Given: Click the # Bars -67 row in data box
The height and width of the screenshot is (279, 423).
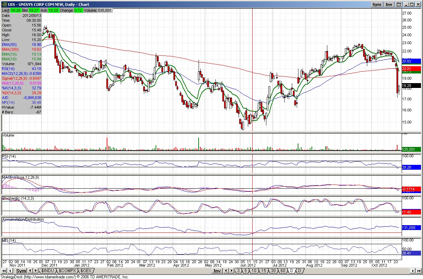Looking at the screenshot, I should pyautogui.click(x=22, y=112).
